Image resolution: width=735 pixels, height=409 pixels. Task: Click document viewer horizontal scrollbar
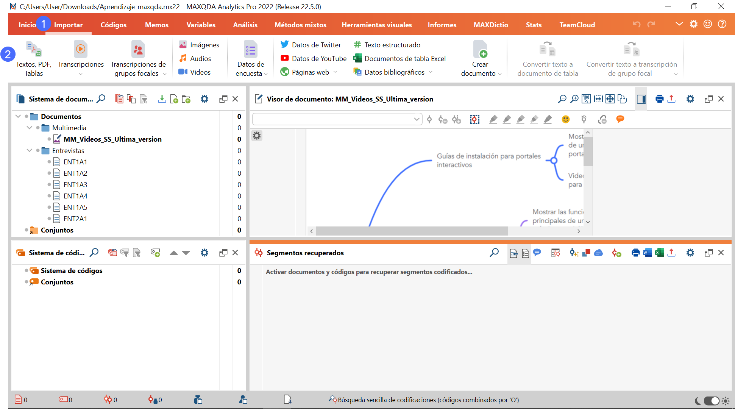tap(412, 231)
